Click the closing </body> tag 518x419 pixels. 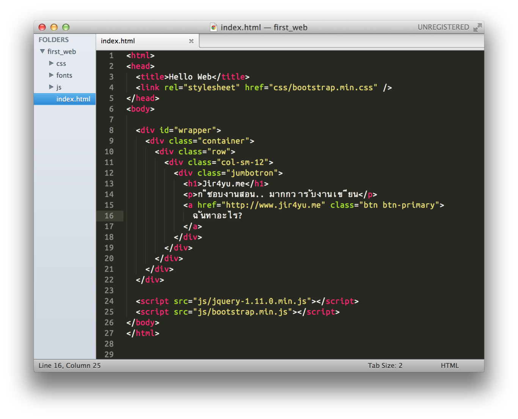coord(143,323)
